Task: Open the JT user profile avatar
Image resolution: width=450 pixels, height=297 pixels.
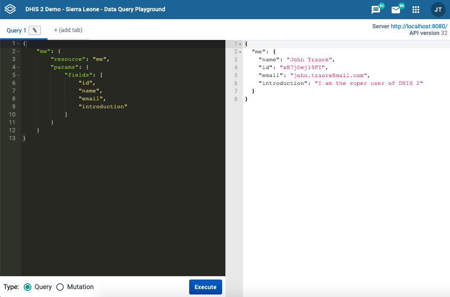Action: [438, 10]
